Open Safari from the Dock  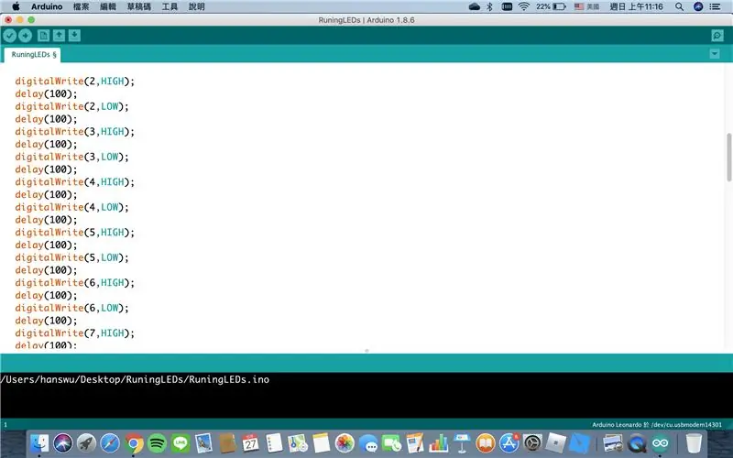110,443
